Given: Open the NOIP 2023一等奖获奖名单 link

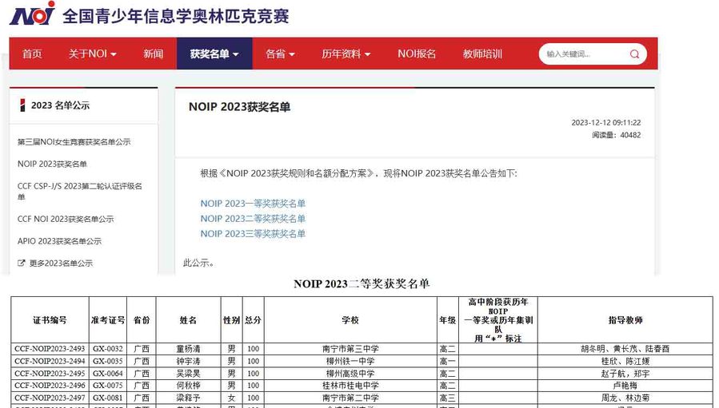Looking at the screenshot, I should tap(253, 204).
